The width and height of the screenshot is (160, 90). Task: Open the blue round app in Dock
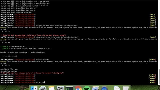(x=104, y=88)
